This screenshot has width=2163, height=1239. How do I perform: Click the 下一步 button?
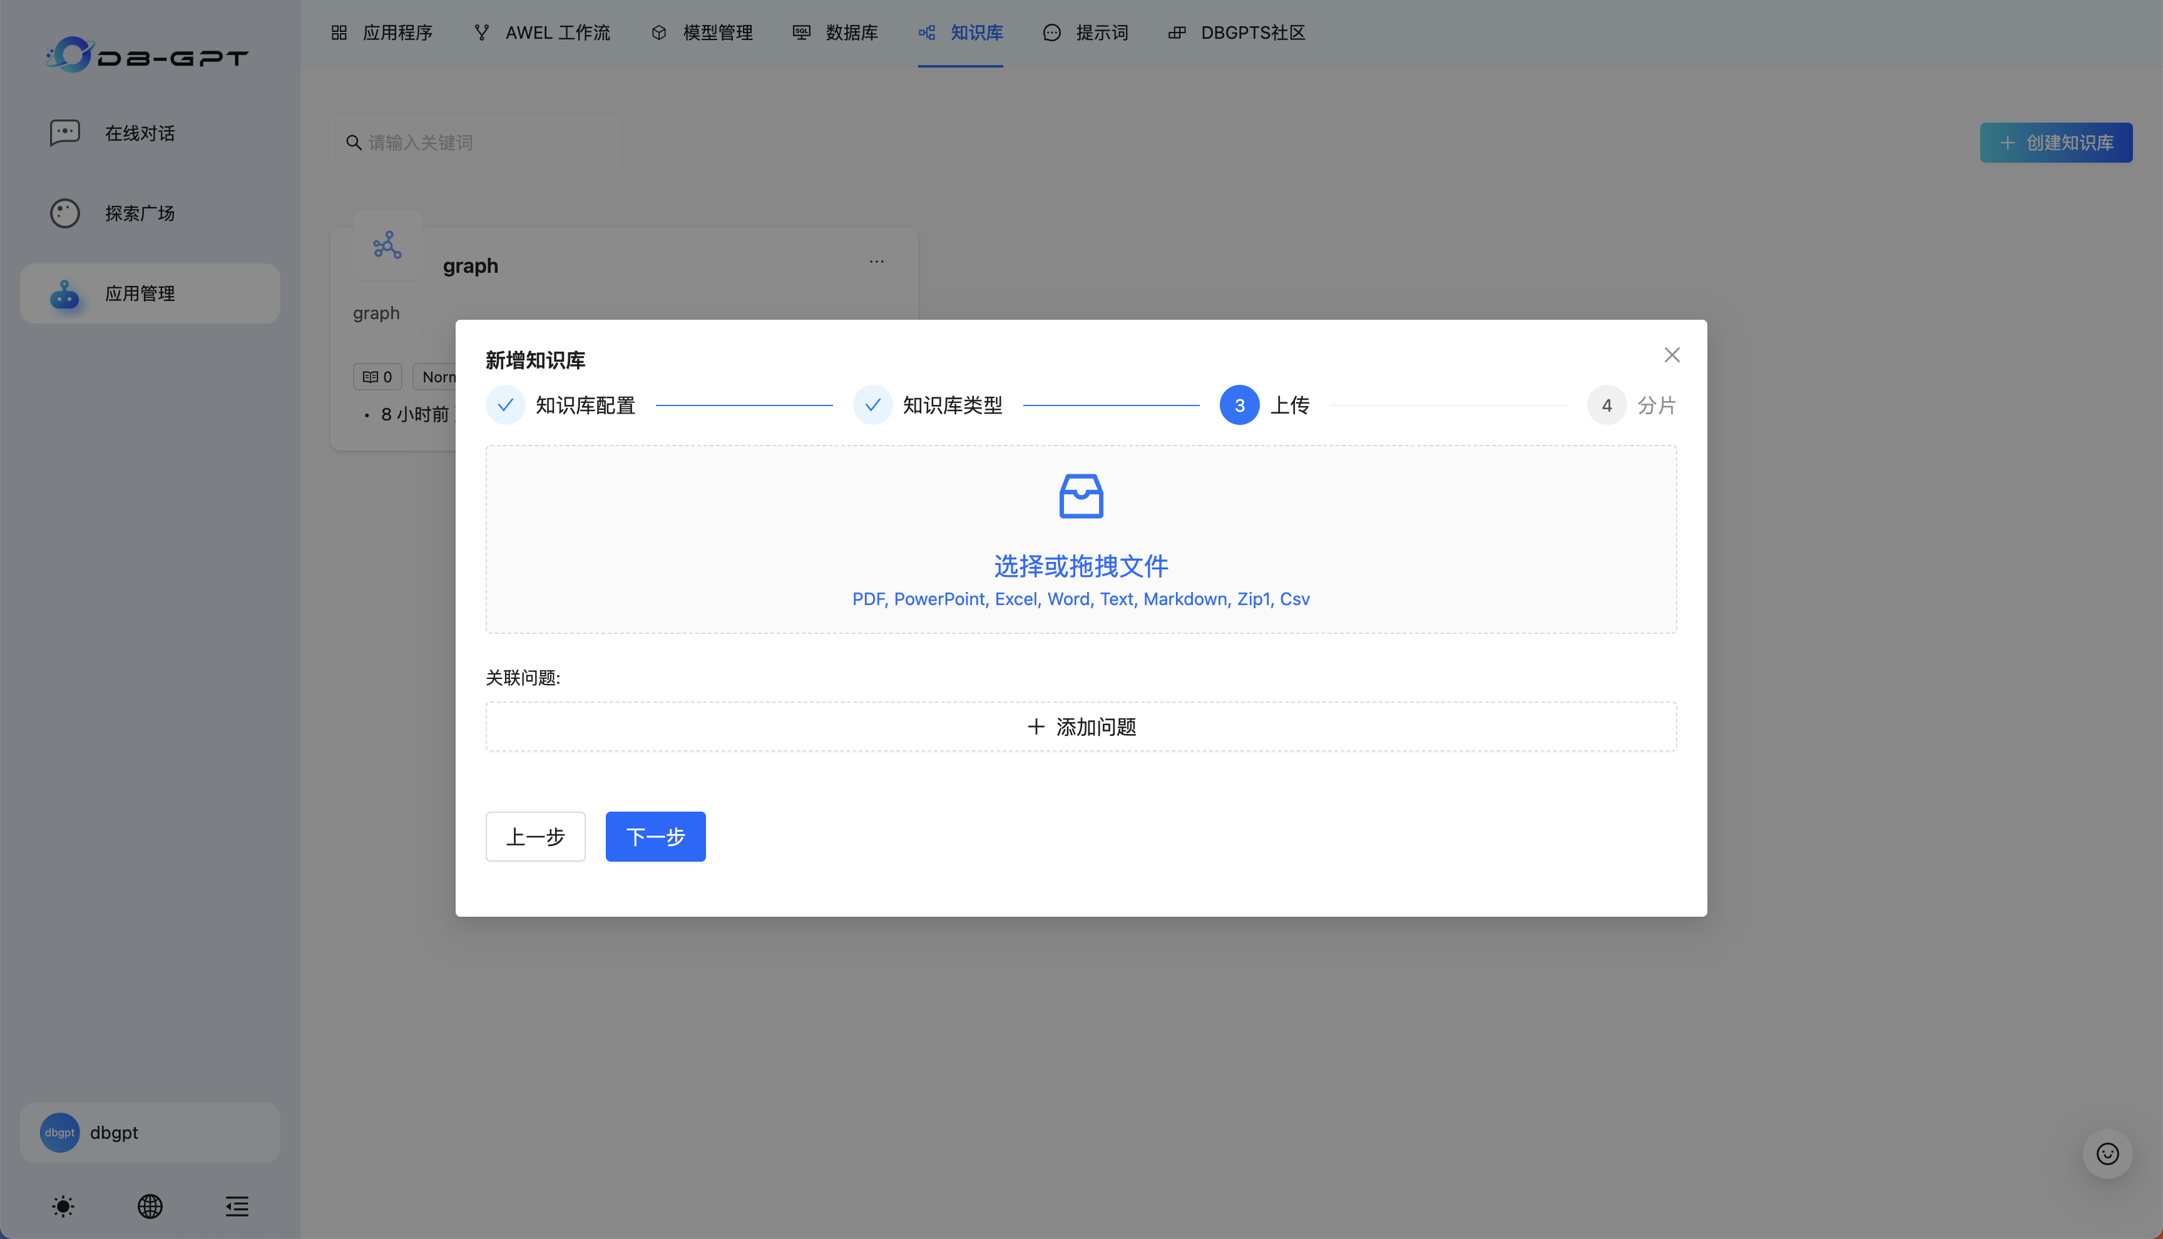[x=655, y=837]
